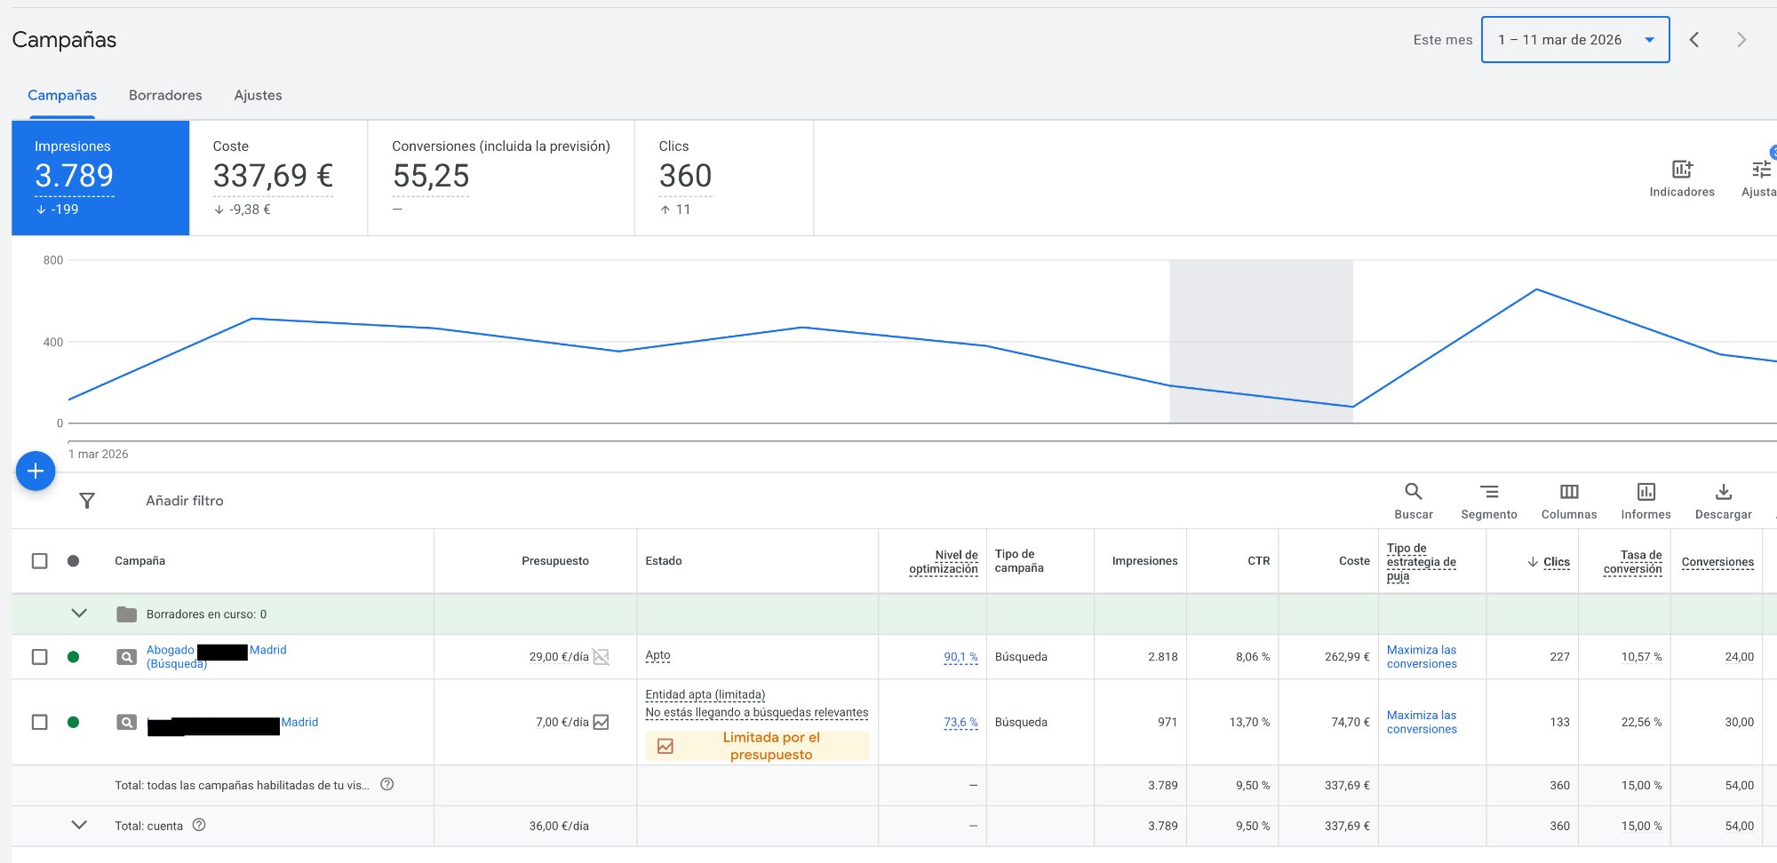
Task: Switch to the Borradores tab
Action: [165, 95]
